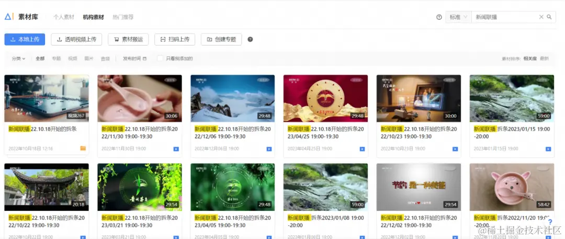Filter by 视频 type

pos(73,59)
